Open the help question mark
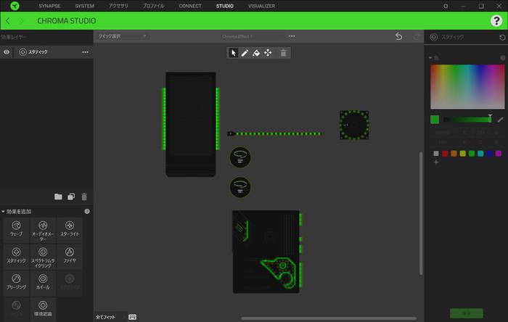508x322 pixels. [x=496, y=21]
